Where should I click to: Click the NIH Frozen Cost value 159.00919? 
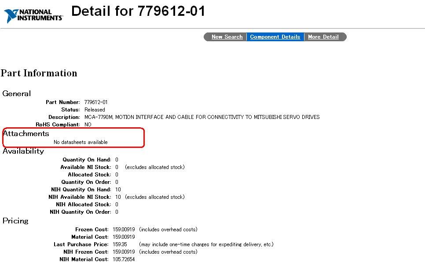[124, 252]
